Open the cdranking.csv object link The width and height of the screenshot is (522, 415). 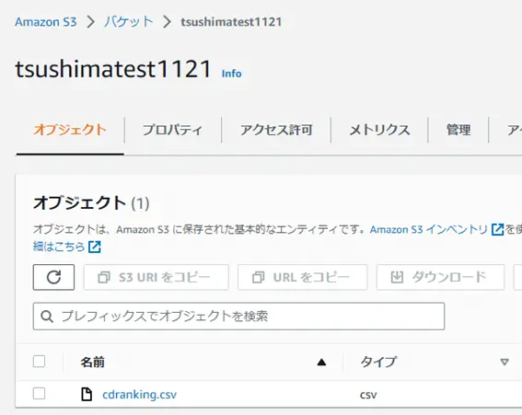point(140,395)
